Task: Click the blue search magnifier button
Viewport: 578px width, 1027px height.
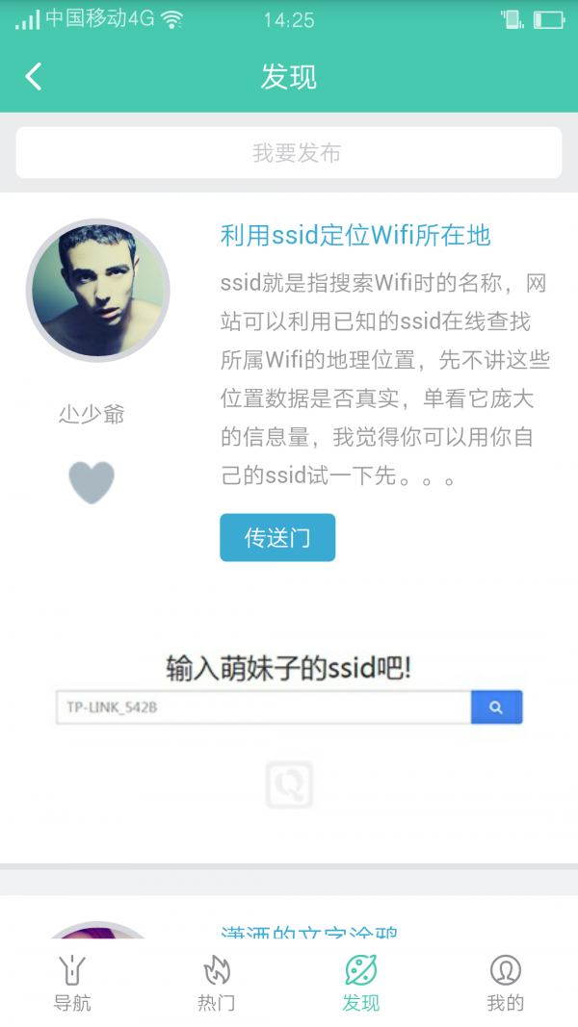Action: click(496, 707)
